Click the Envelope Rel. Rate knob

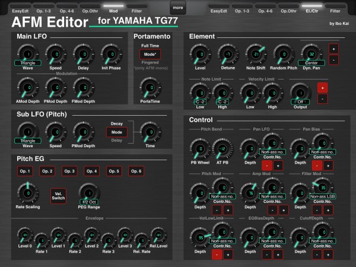click(x=142, y=241)
